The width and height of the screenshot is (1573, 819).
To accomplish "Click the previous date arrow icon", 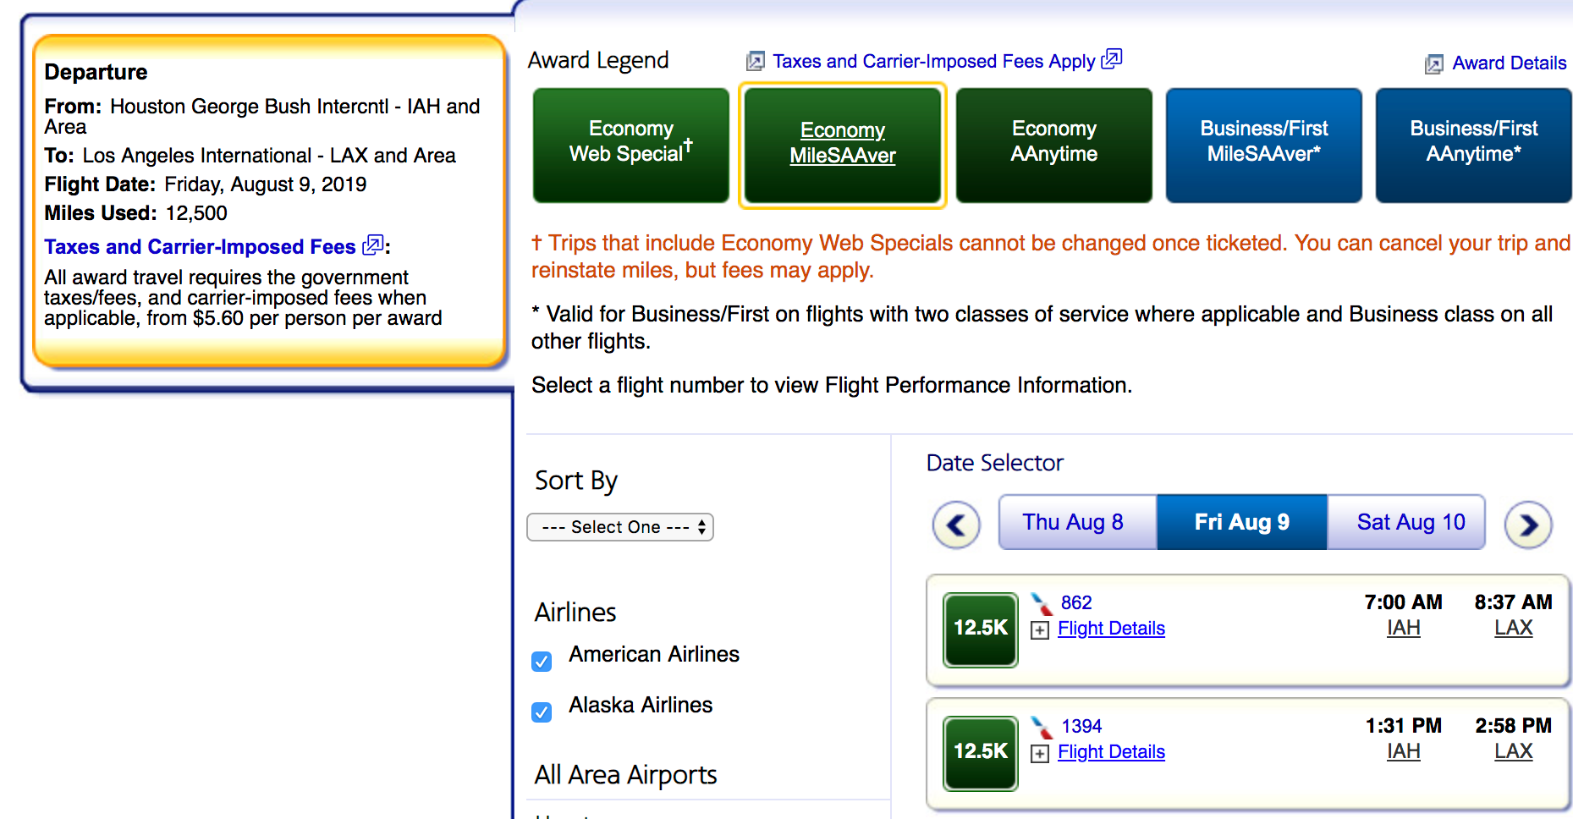I will tap(956, 525).
